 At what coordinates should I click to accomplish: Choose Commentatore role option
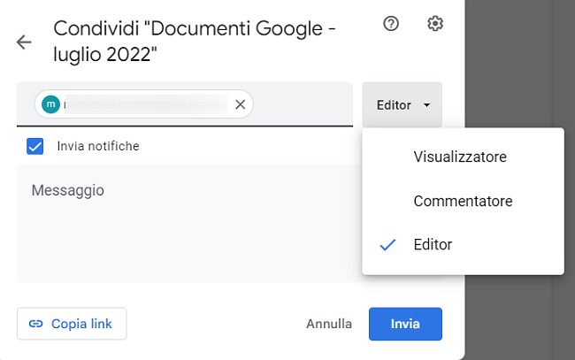click(x=463, y=201)
